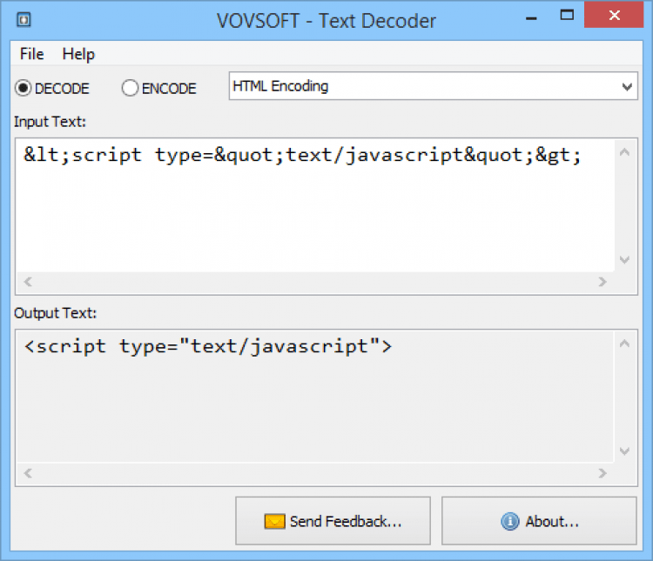Click the Input Text scroll up arrow
The width and height of the screenshot is (653, 561).
pyautogui.click(x=624, y=153)
